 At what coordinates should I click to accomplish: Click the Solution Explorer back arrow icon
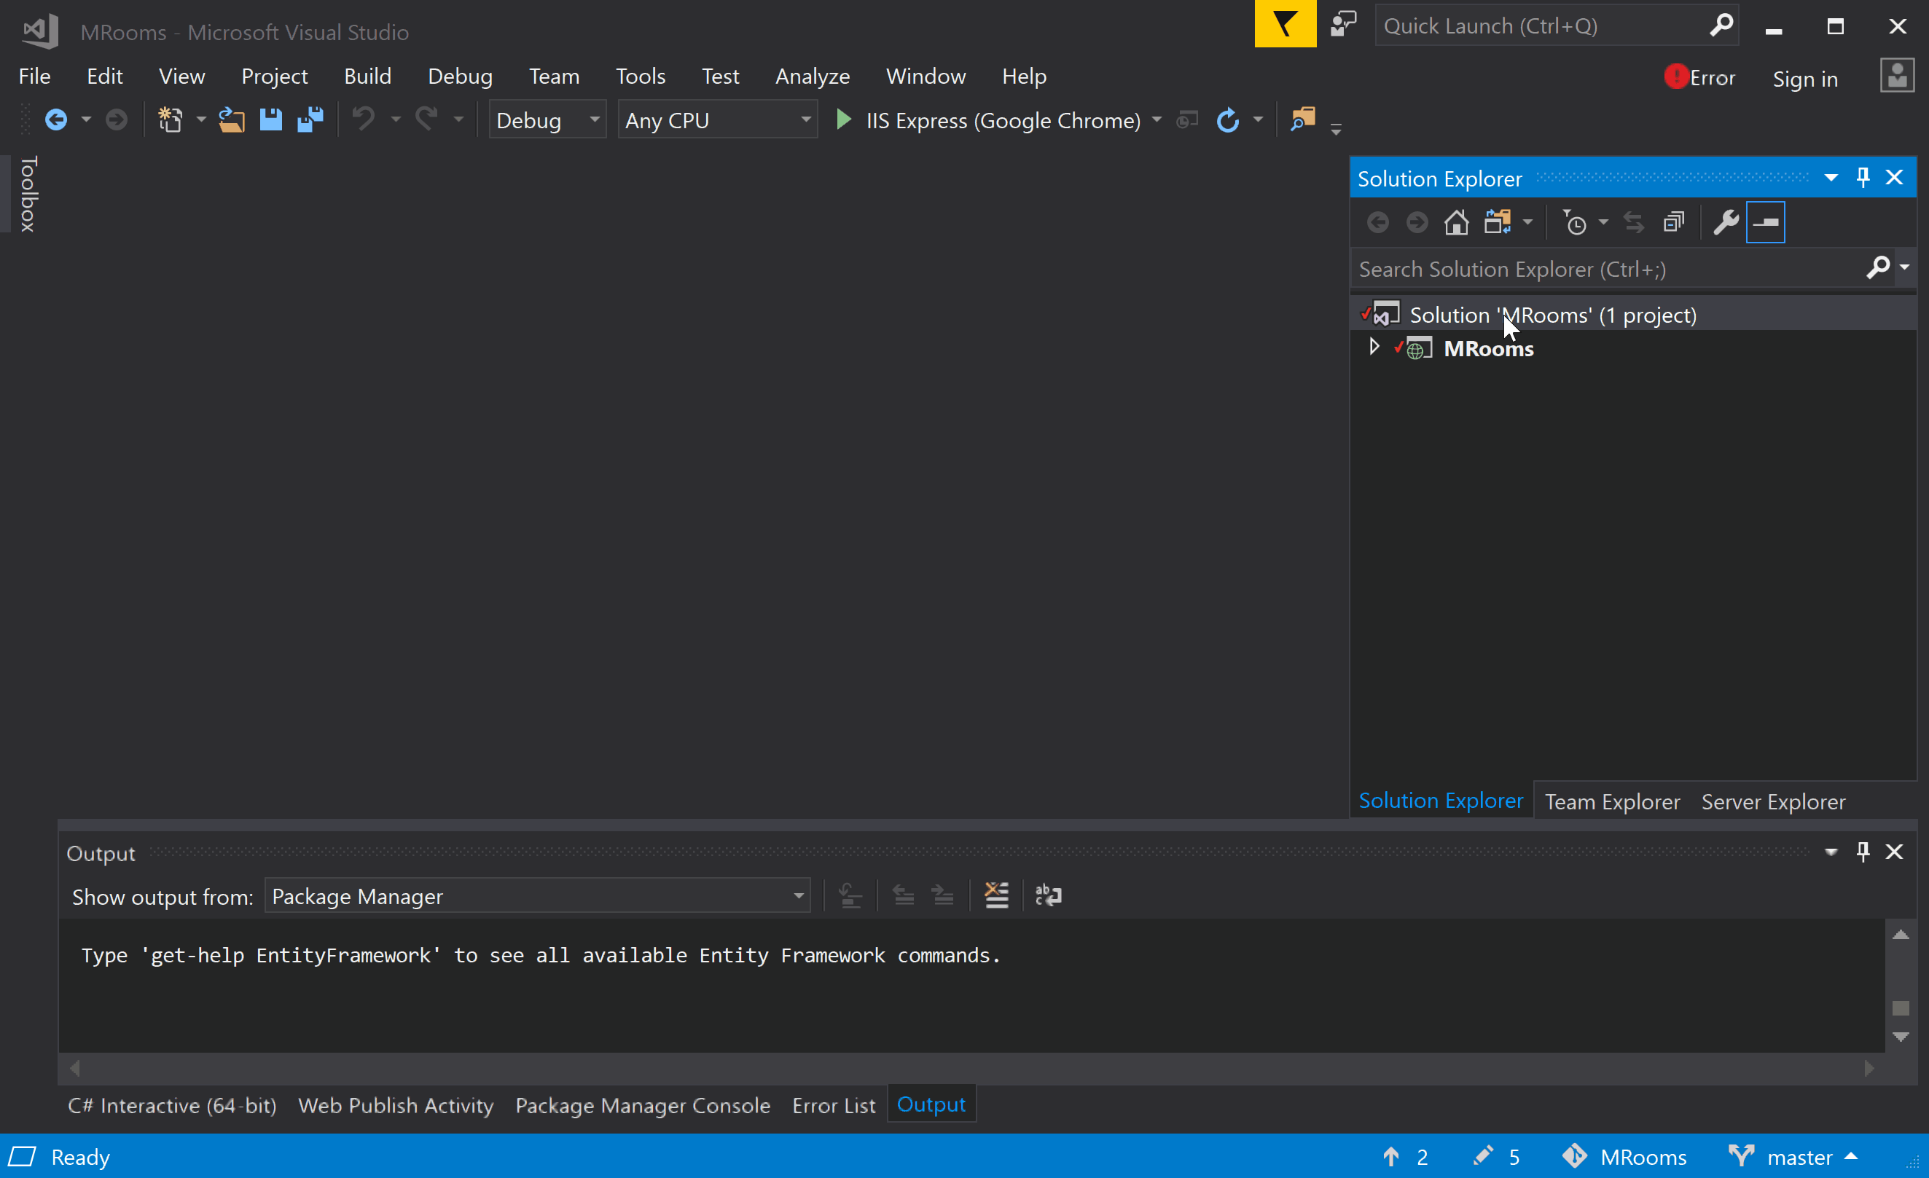click(1378, 223)
